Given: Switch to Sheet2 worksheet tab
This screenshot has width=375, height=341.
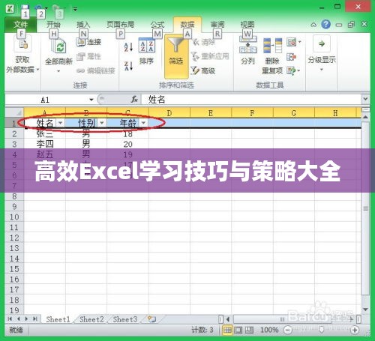Looking at the screenshot, I should pyautogui.click(x=91, y=319).
